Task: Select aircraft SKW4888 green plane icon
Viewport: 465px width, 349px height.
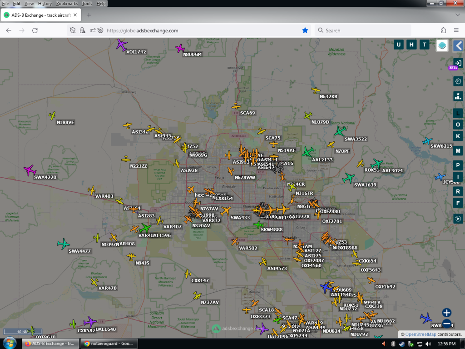Action: [258, 224]
